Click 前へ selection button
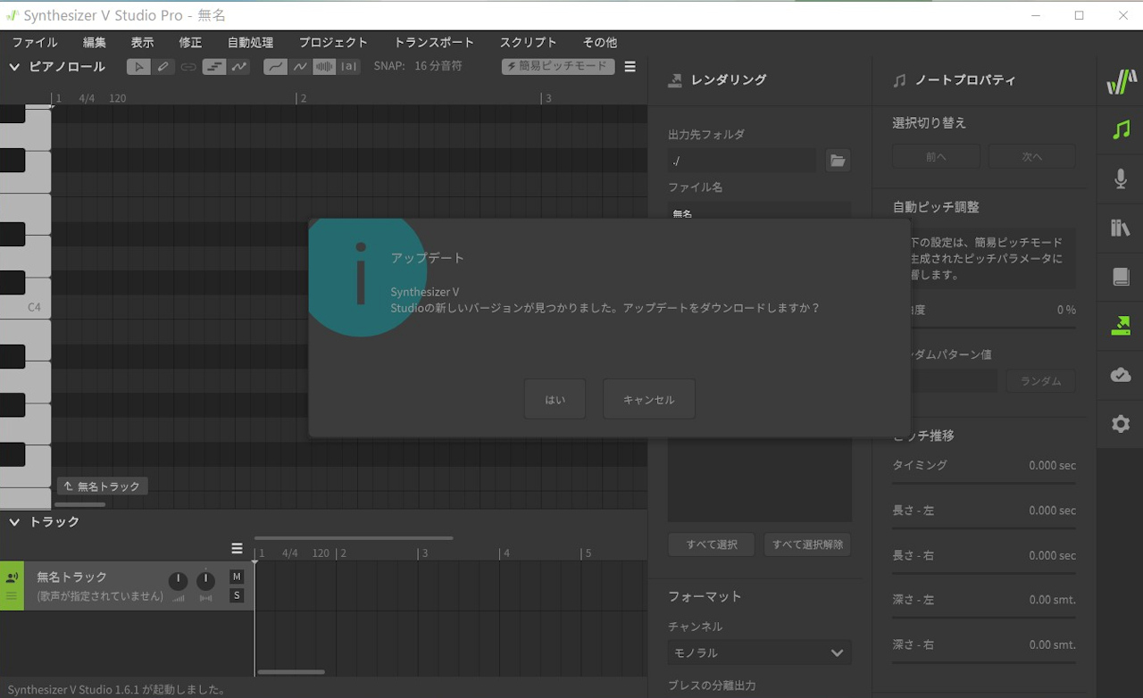This screenshot has width=1143, height=698. (x=936, y=156)
